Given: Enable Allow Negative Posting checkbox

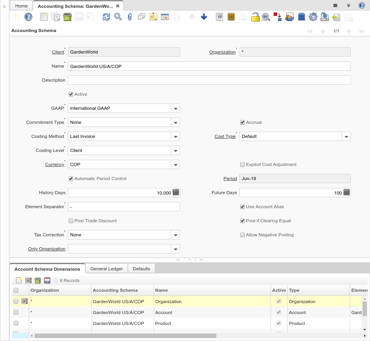Looking at the screenshot, I should [243, 235].
